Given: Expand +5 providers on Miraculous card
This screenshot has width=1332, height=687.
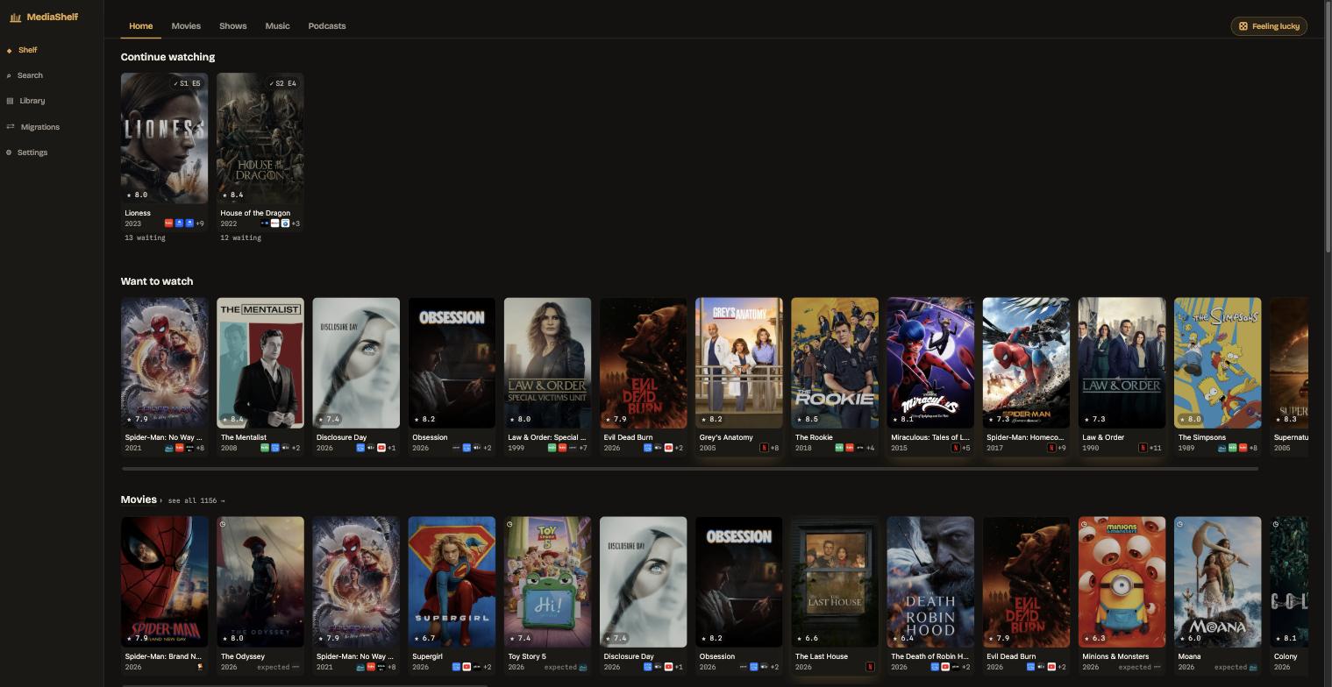Looking at the screenshot, I should tap(965, 448).
